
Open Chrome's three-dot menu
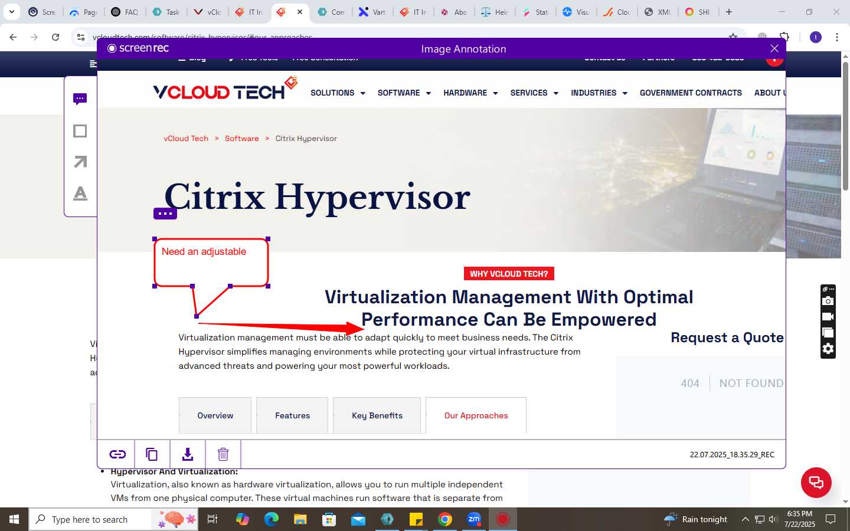click(837, 37)
